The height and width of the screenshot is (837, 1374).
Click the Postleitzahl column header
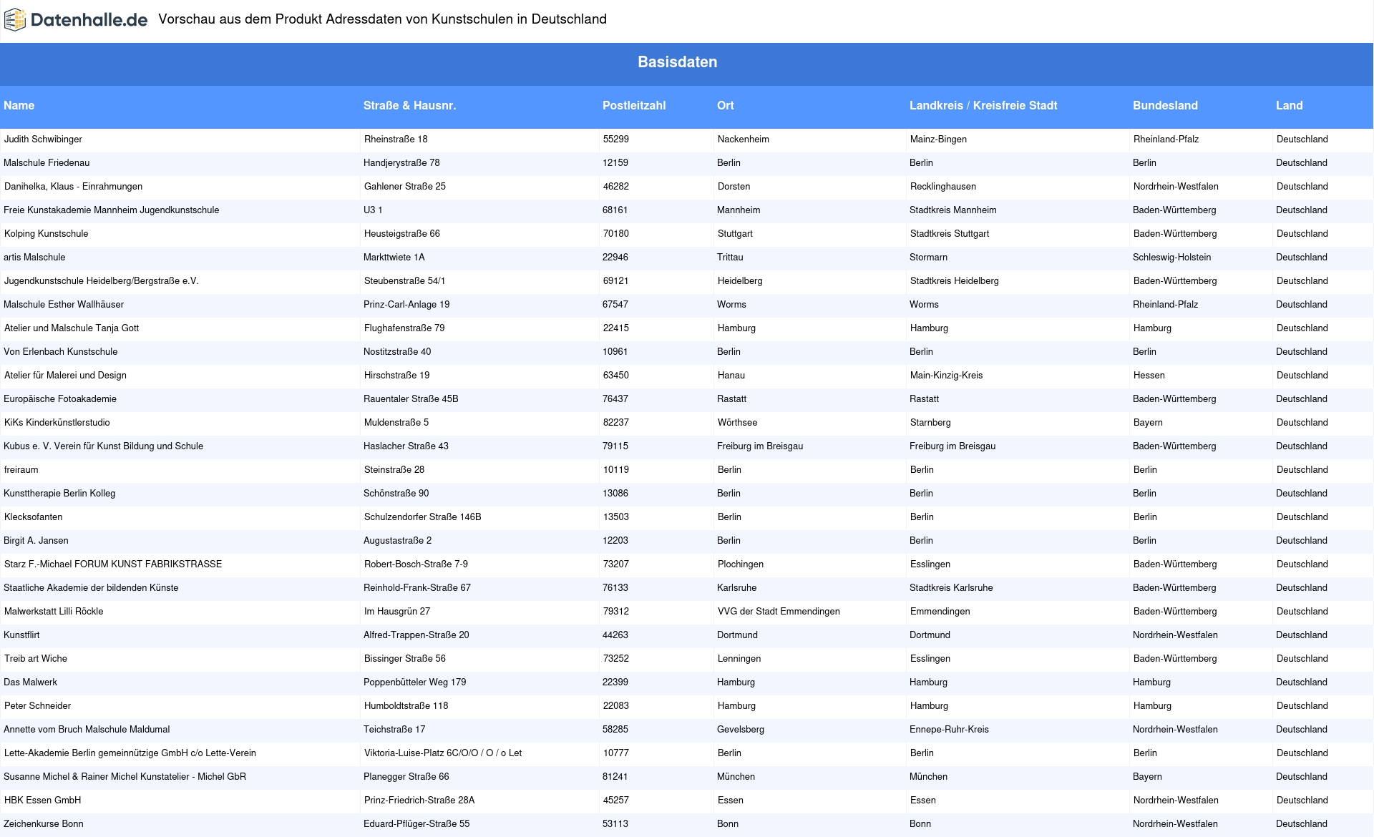(634, 106)
